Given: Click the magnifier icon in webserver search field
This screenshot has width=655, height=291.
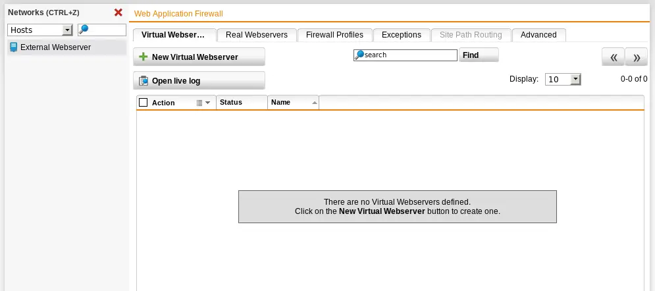Looking at the screenshot, I should pyautogui.click(x=359, y=55).
